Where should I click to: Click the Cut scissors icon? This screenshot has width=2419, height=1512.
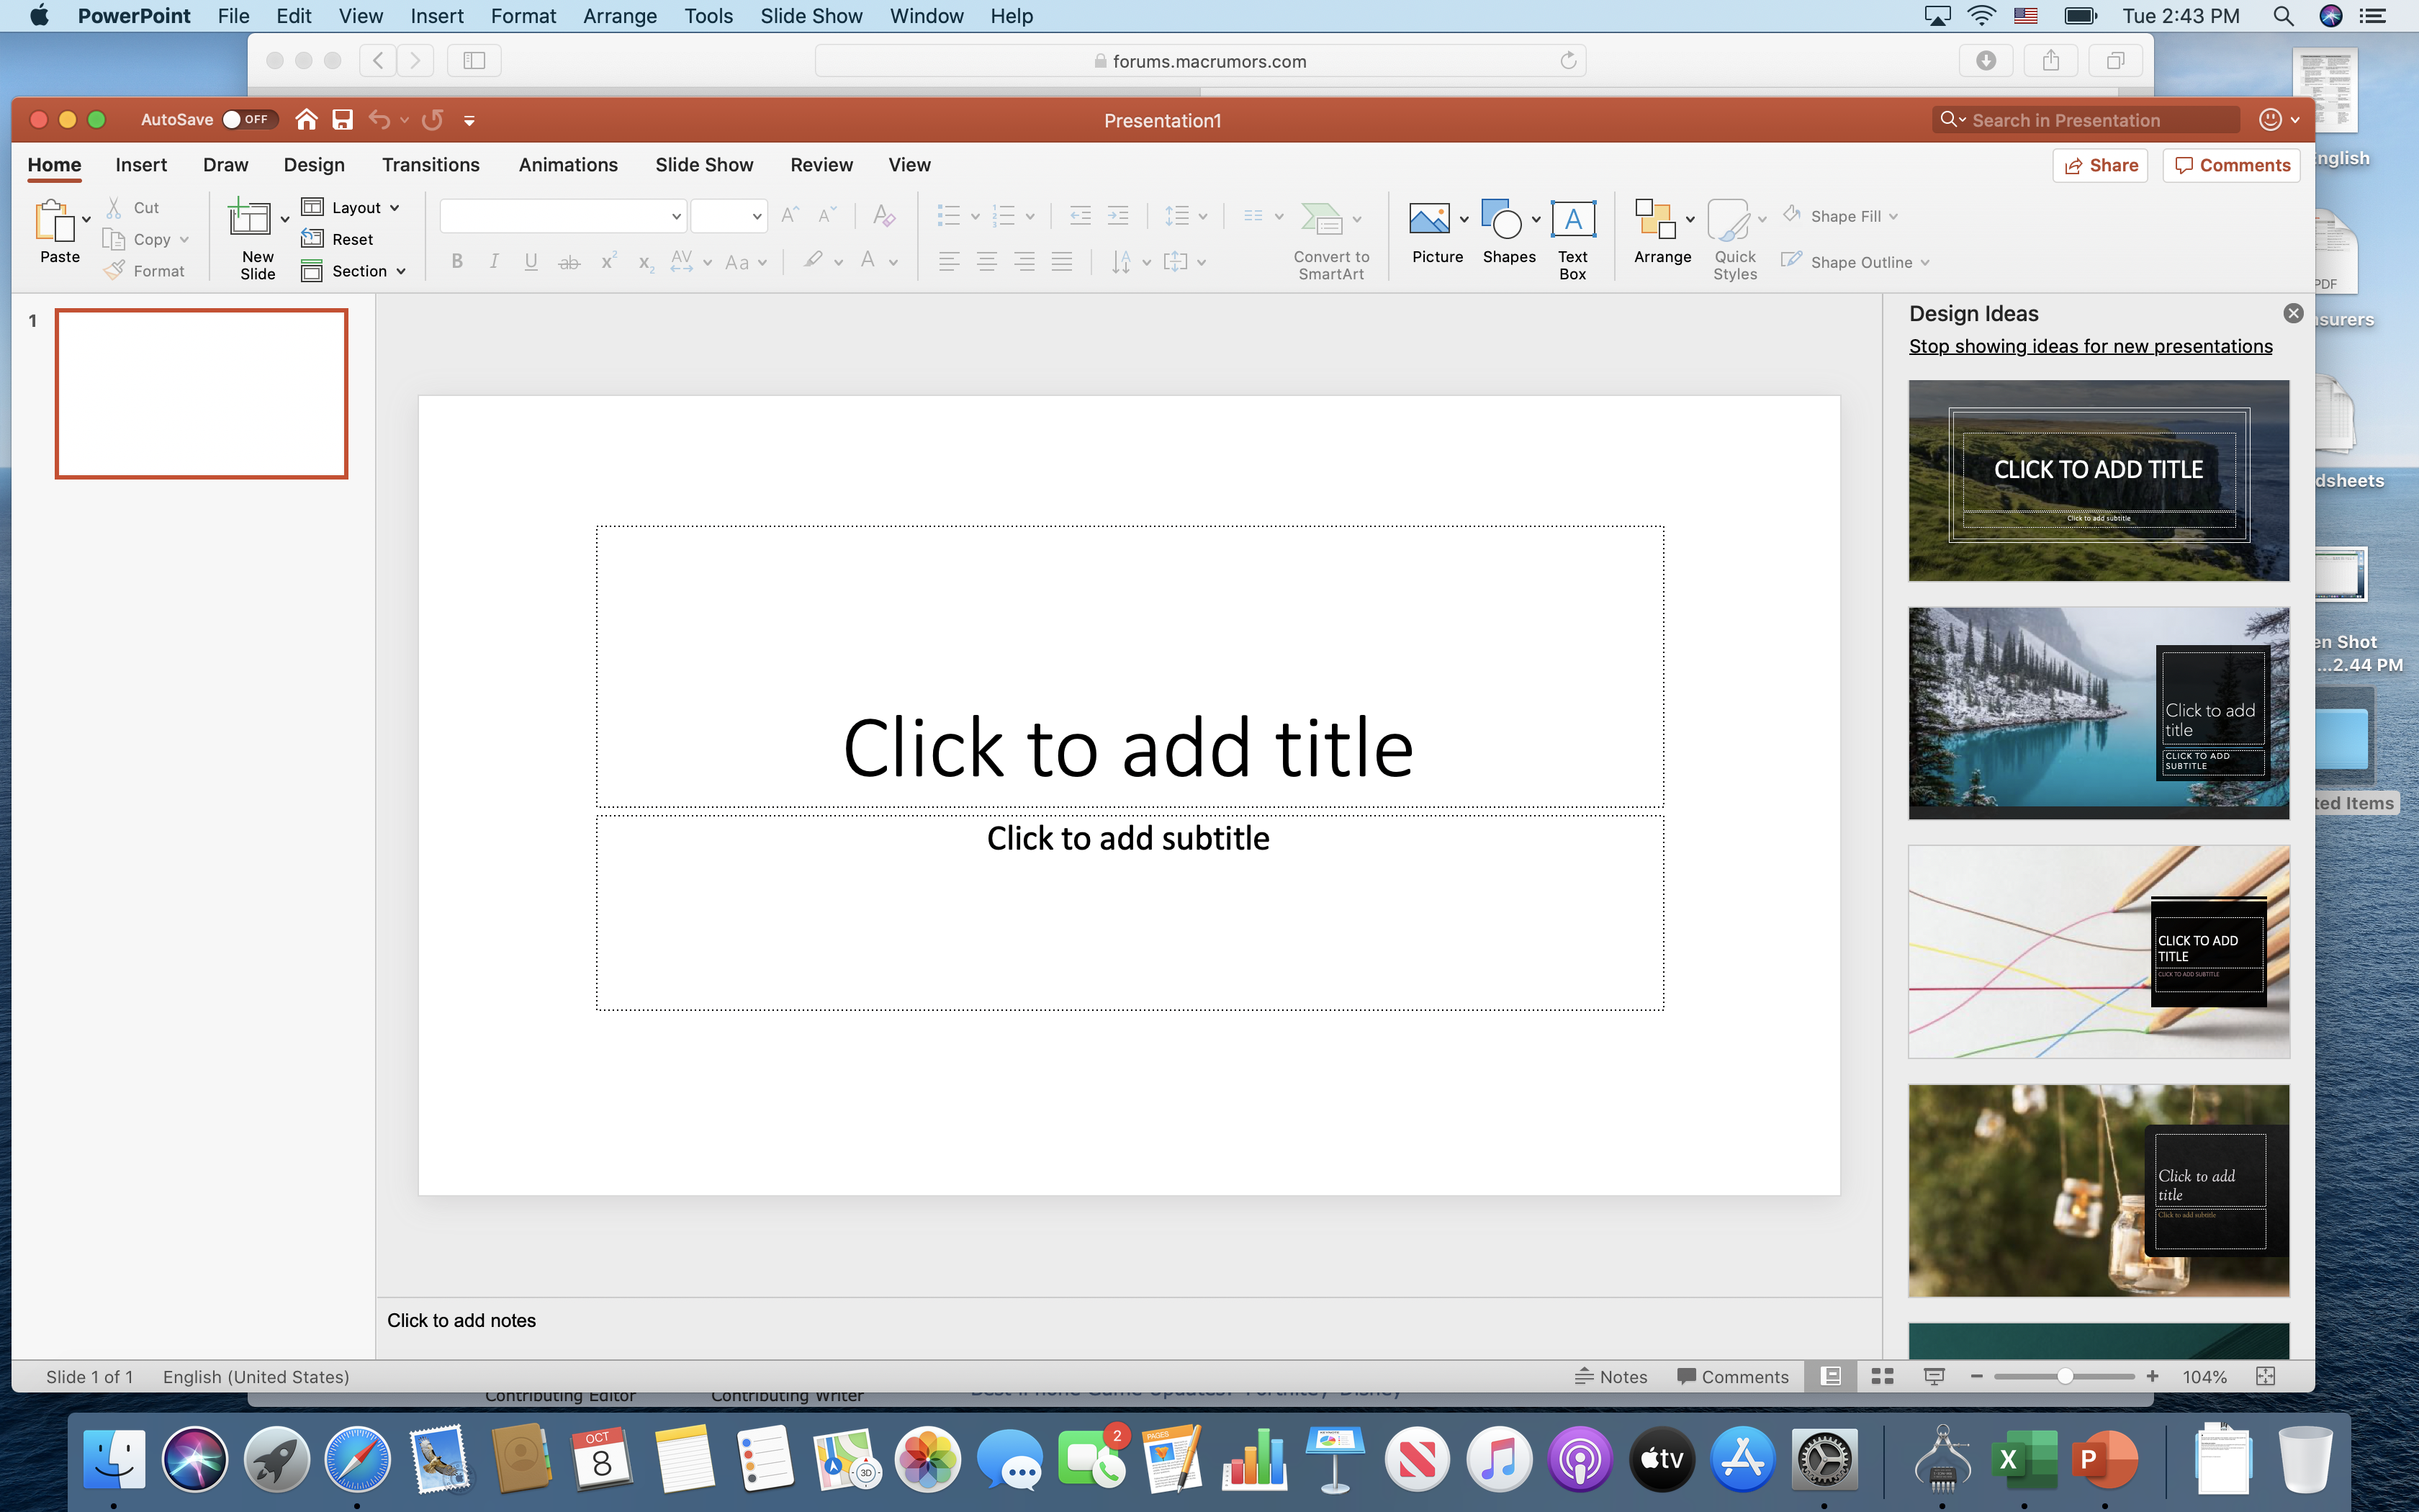click(115, 207)
